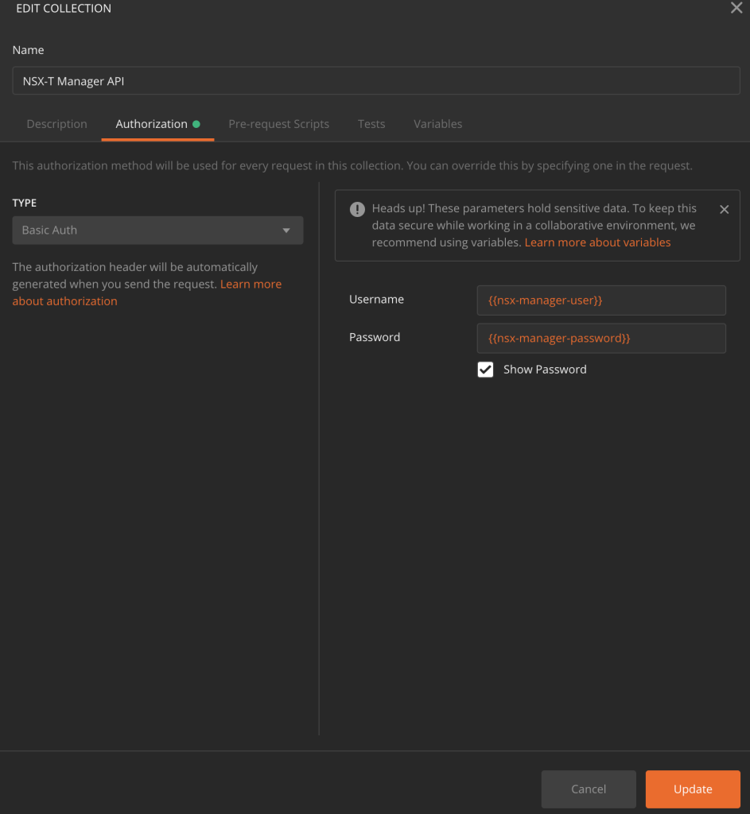
Task: Open the Pre-request Scripts tab
Action: [278, 124]
